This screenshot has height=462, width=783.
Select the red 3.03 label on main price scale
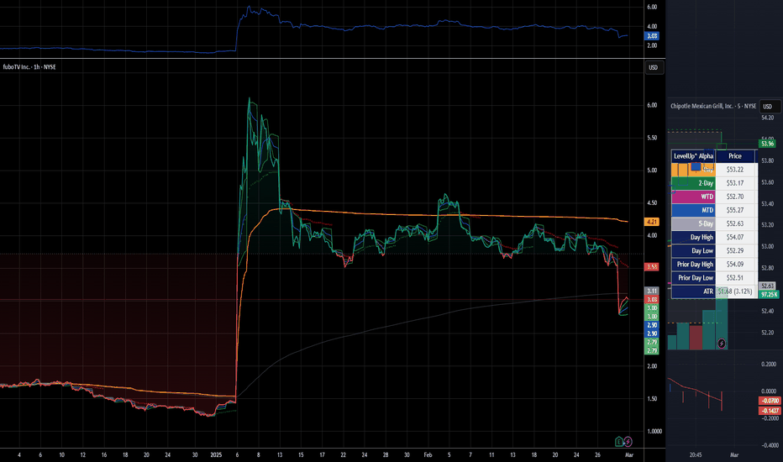pos(652,299)
